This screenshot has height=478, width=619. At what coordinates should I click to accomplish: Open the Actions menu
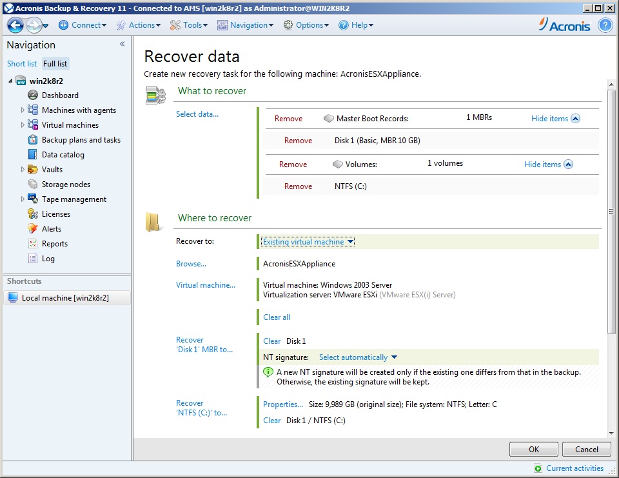[x=141, y=25]
